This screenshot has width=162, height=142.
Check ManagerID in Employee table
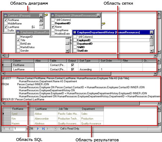coord(18,37)
